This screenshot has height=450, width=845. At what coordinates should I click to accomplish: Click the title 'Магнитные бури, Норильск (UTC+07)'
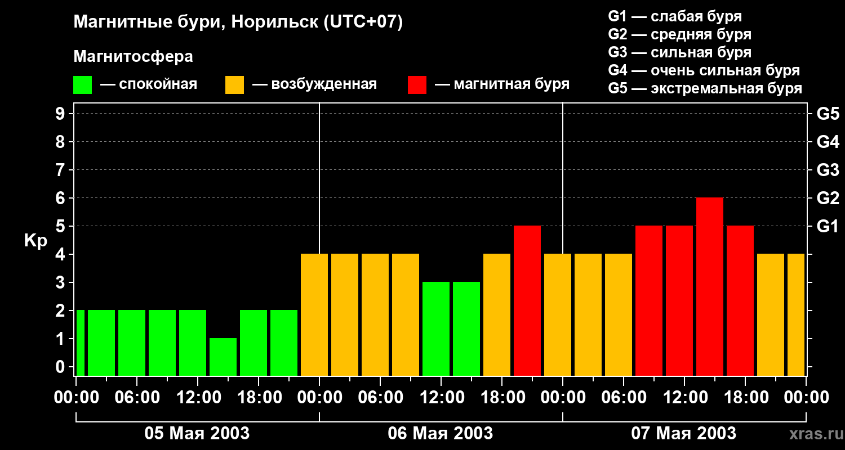tap(238, 22)
